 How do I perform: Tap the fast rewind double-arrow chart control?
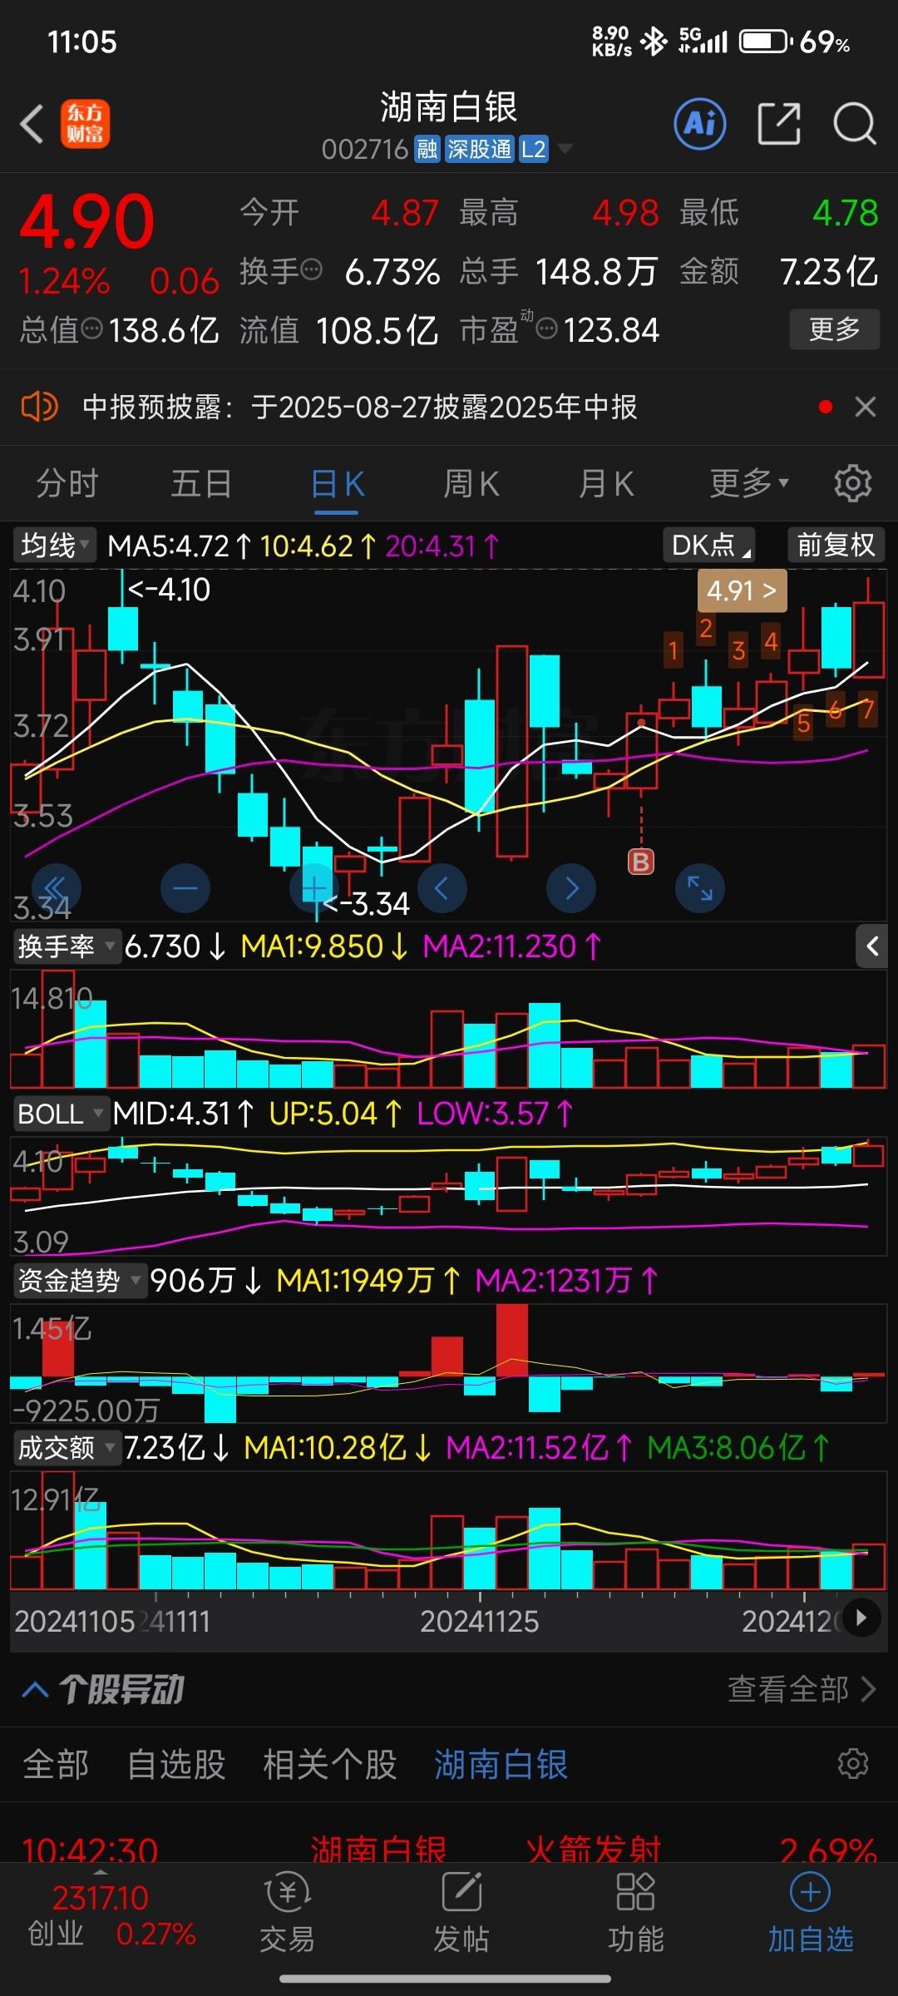tap(56, 888)
